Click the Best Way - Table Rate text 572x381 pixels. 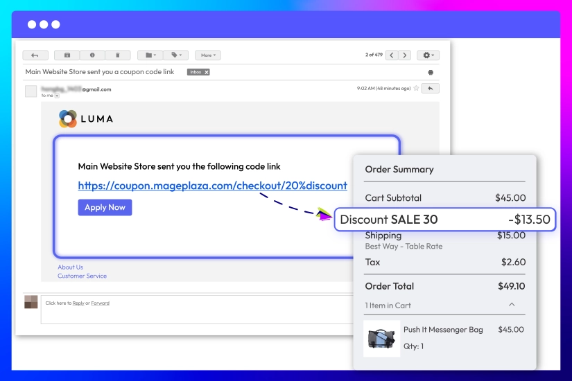click(x=404, y=247)
